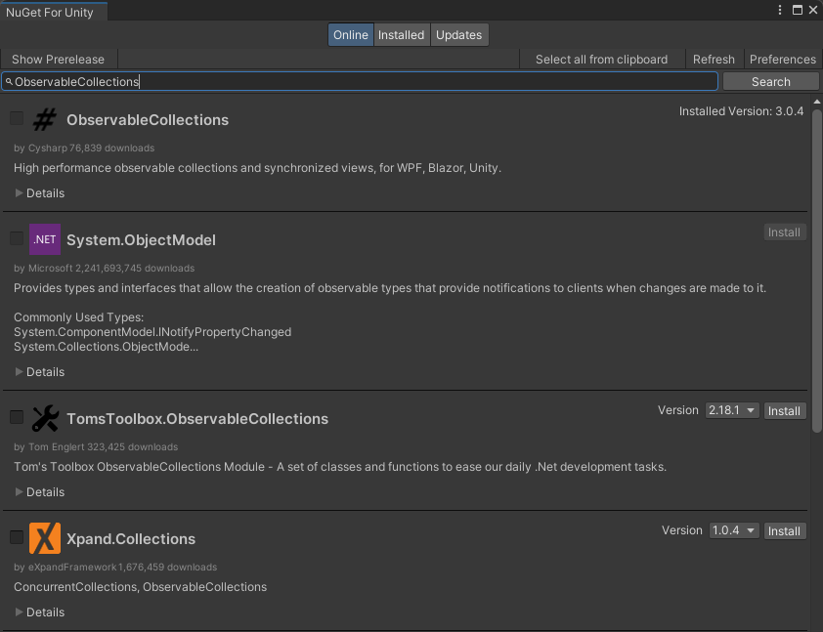The height and width of the screenshot is (632, 823).
Task: Install the Xpand.Collections package
Action: [784, 530]
